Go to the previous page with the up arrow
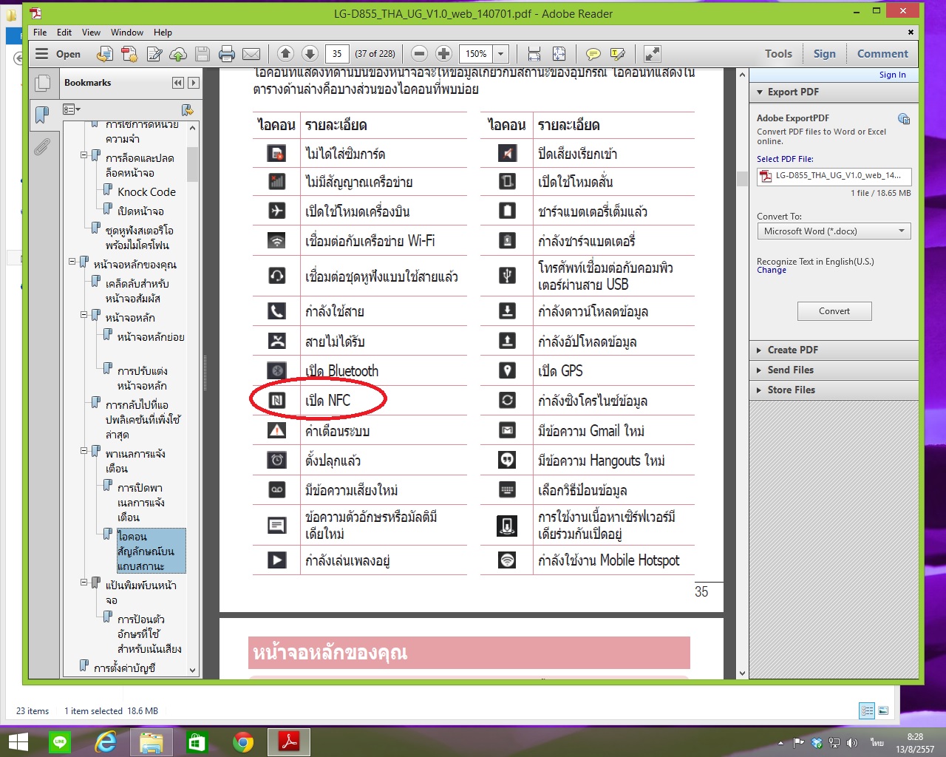946x757 pixels. tap(285, 54)
